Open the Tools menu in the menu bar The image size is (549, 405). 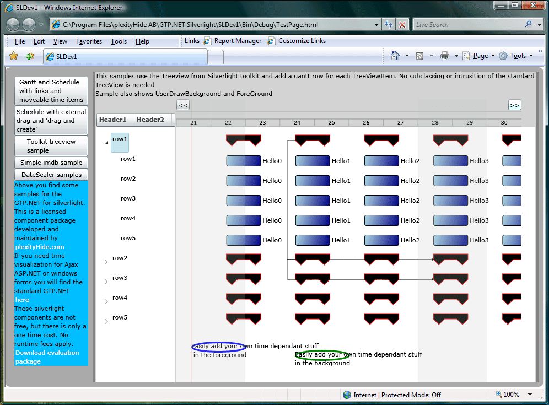(x=119, y=41)
